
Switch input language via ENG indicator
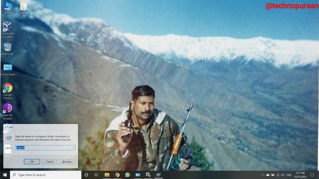coord(289,175)
